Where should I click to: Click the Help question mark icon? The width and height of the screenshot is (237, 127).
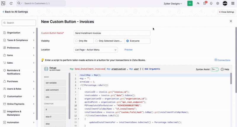[x=222, y=69]
